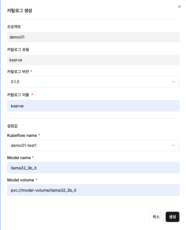Click the Model volume pvc path field

point(93,190)
